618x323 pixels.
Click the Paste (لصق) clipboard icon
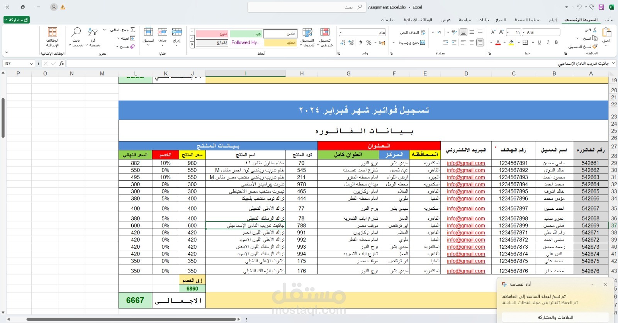[x=606, y=32]
